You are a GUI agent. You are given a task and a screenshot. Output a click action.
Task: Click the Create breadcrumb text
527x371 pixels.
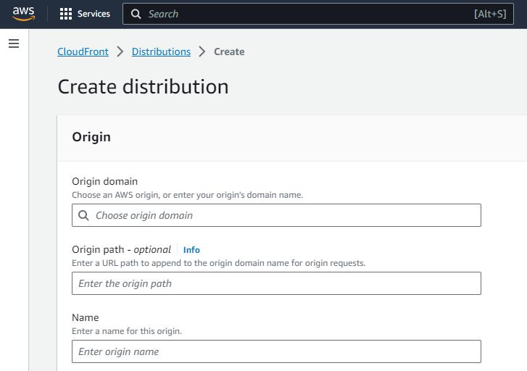(x=229, y=51)
